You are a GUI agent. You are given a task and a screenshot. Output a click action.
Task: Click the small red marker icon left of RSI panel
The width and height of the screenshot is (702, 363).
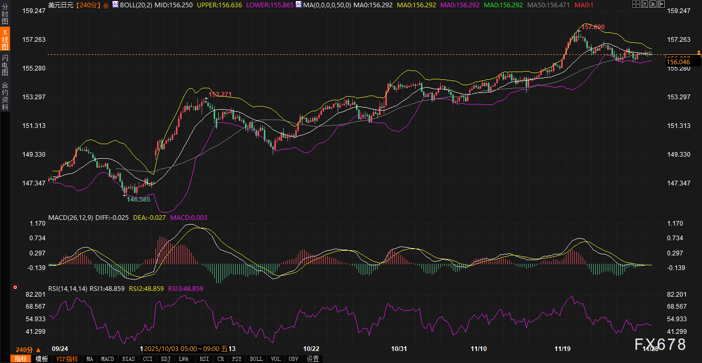tap(15, 287)
